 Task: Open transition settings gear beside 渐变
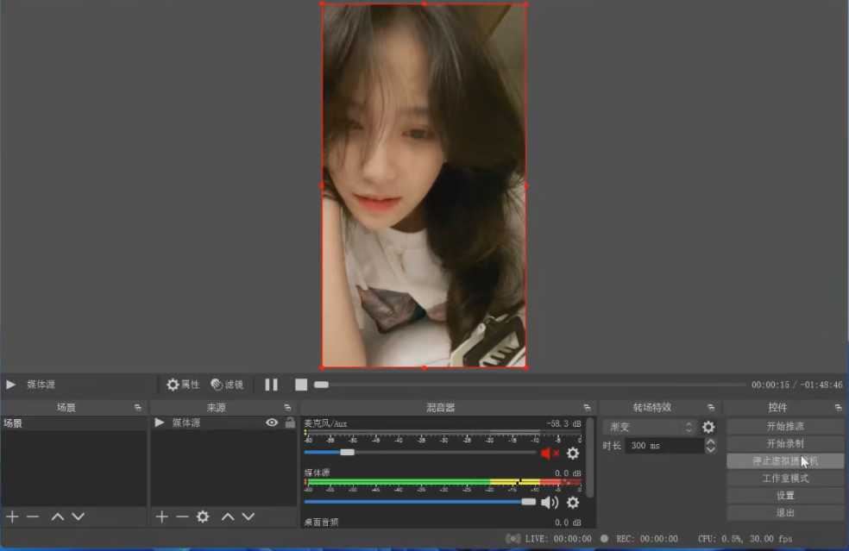click(708, 427)
